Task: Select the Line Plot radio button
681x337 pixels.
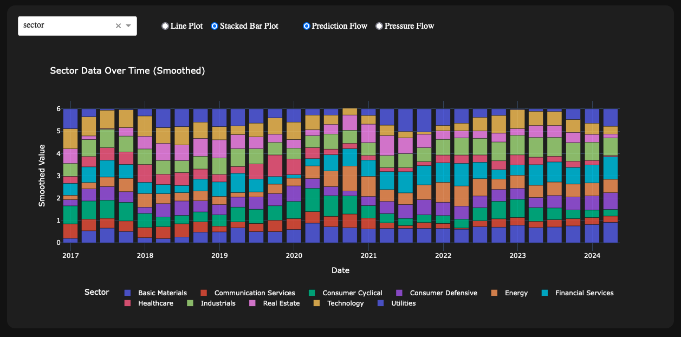Action: [x=165, y=26]
